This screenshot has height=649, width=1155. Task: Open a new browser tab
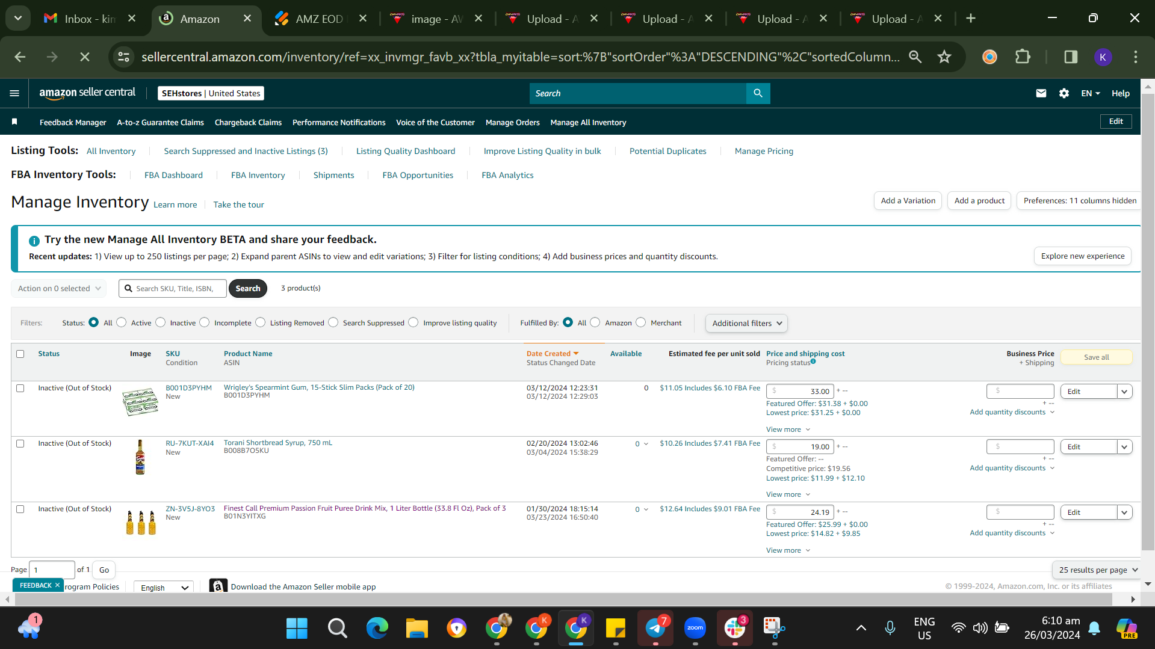tap(970, 18)
